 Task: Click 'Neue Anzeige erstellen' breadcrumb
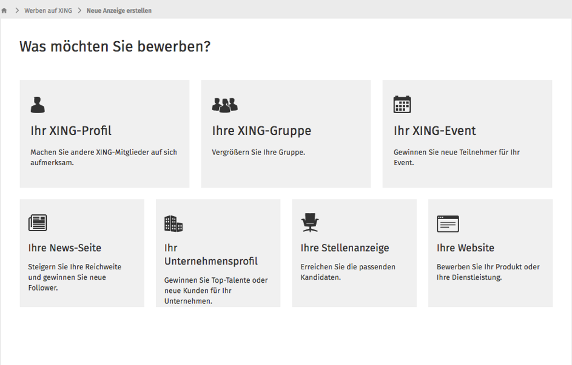pos(119,10)
